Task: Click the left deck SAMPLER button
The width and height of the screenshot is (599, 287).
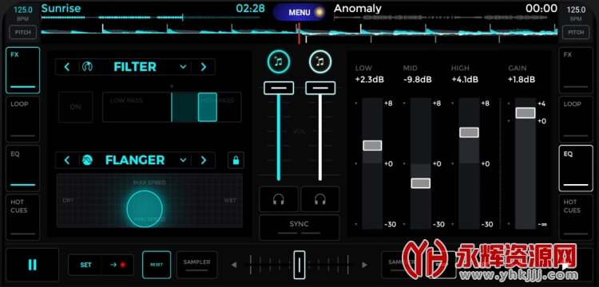Action: coord(196,265)
